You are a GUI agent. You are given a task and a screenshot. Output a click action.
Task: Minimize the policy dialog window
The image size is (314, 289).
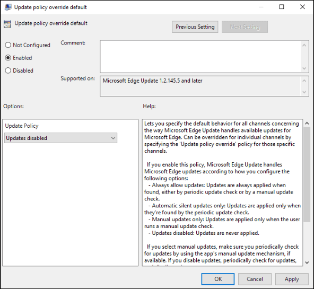261,7
